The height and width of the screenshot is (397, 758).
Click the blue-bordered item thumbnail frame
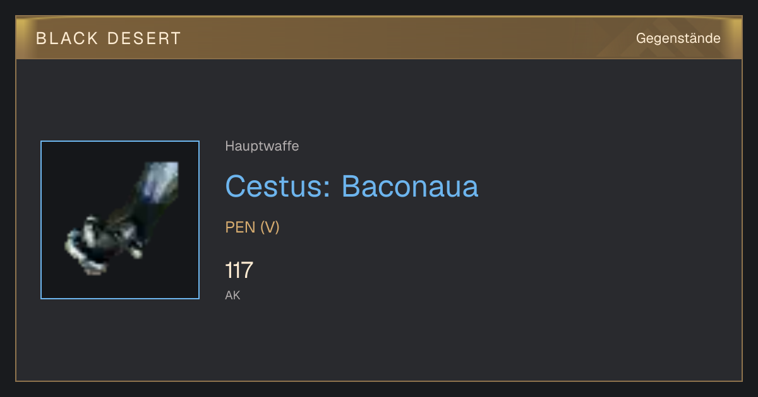coord(120,220)
